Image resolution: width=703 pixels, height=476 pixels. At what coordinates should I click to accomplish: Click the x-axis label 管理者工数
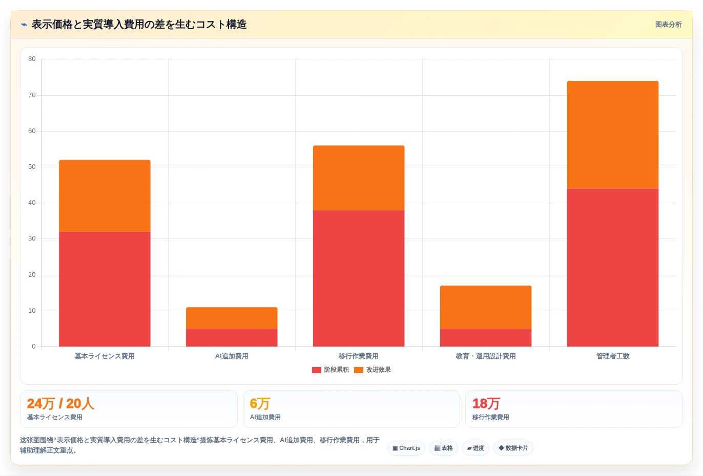[613, 356]
